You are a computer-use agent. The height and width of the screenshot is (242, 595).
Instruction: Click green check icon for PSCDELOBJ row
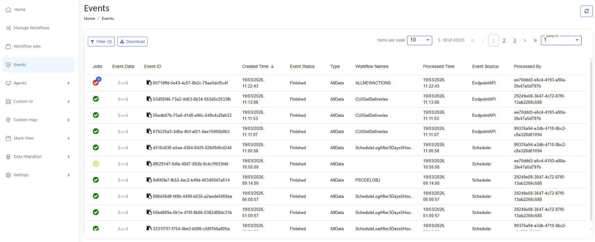coord(96,180)
